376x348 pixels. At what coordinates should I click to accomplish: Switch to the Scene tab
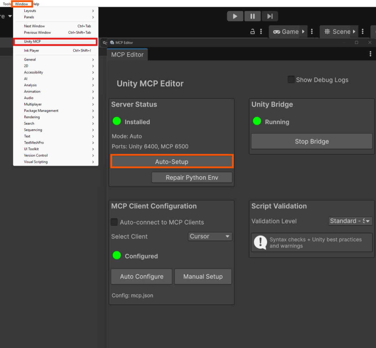click(337, 31)
